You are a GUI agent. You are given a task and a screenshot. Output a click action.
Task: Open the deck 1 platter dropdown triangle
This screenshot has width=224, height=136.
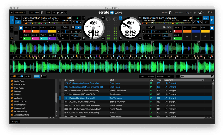pyautogui.click(x=103, y=18)
